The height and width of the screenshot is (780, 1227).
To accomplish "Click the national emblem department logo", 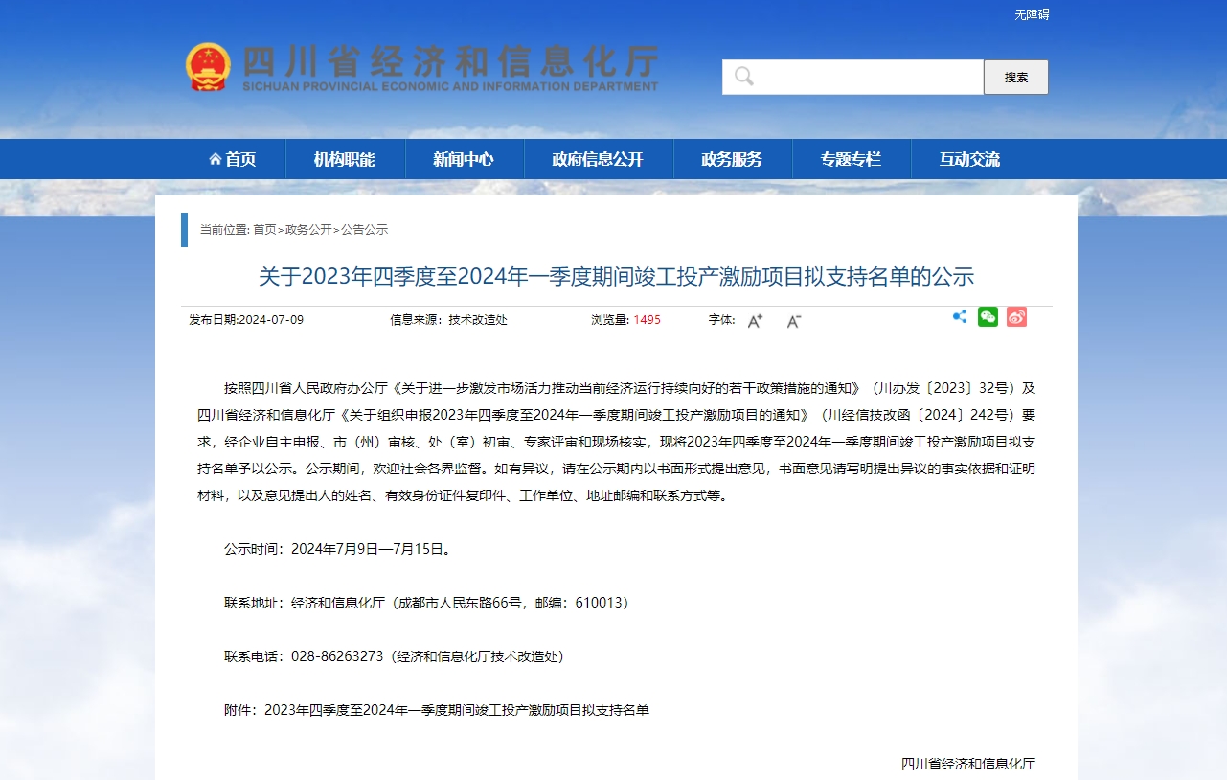I will tap(207, 65).
